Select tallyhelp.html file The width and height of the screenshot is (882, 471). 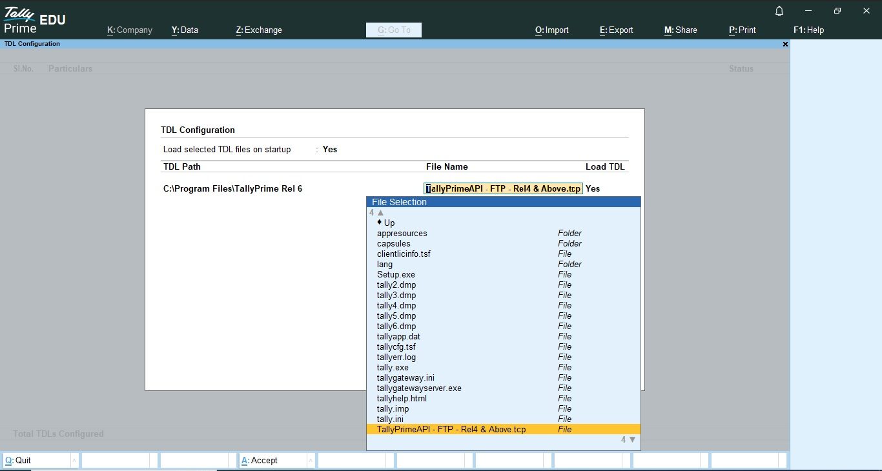pyautogui.click(x=503, y=398)
